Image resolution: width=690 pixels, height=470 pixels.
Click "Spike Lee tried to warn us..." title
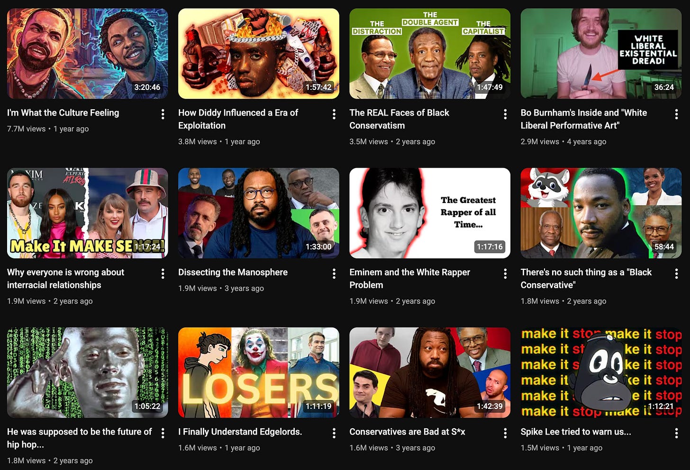pyautogui.click(x=576, y=432)
